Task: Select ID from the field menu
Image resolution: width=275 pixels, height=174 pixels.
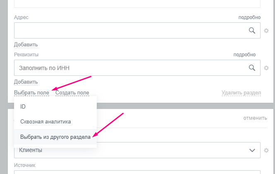Action: pyautogui.click(x=23, y=106)
